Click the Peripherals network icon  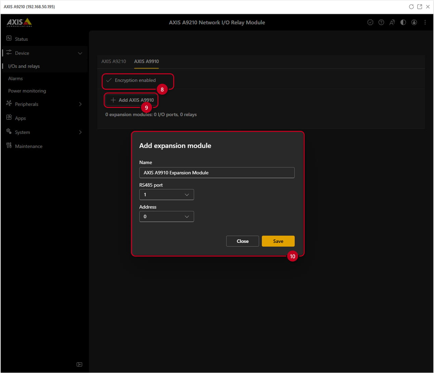click(9, 103)
